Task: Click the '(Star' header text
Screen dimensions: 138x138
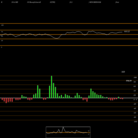Action: (x=117, y=2)
